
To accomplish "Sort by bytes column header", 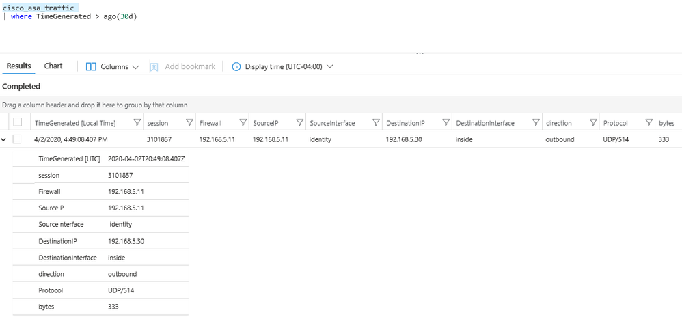I will pos(667,123).
